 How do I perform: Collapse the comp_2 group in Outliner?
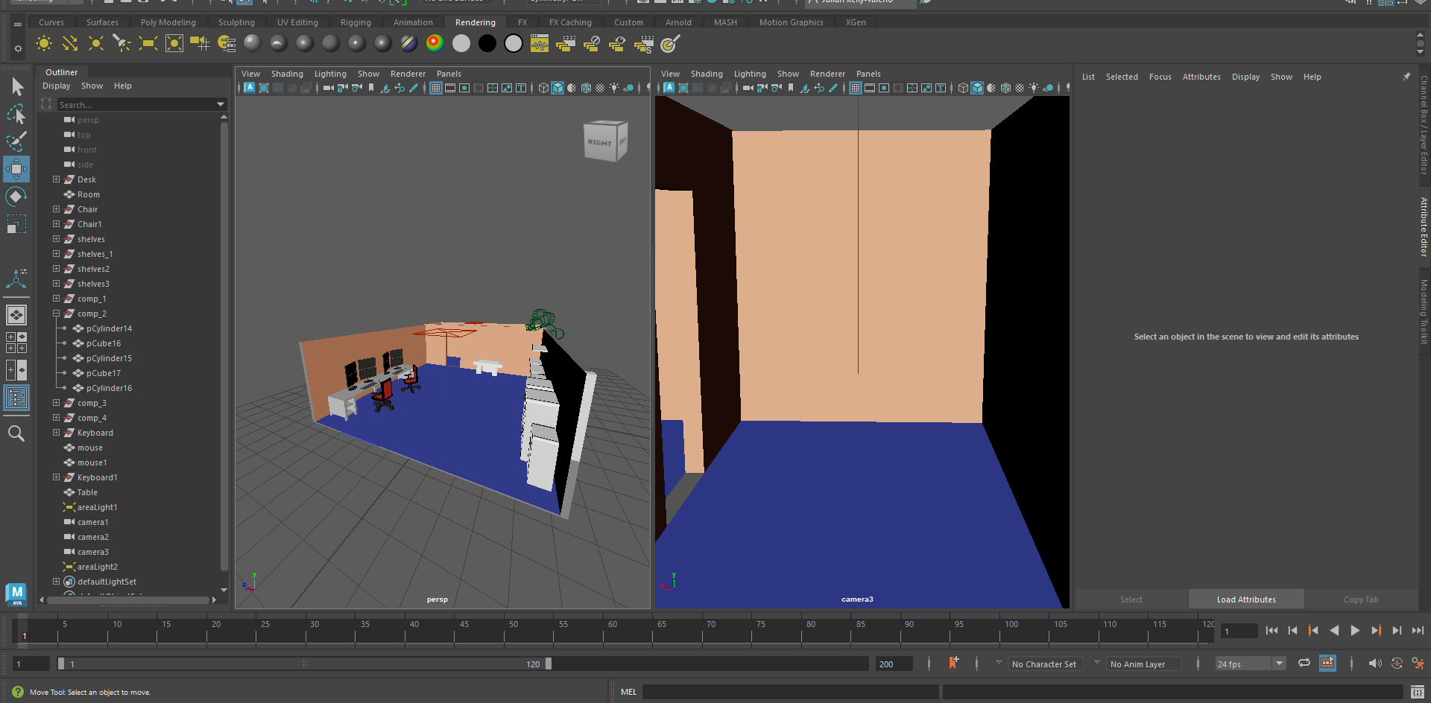tap(56, 314)
